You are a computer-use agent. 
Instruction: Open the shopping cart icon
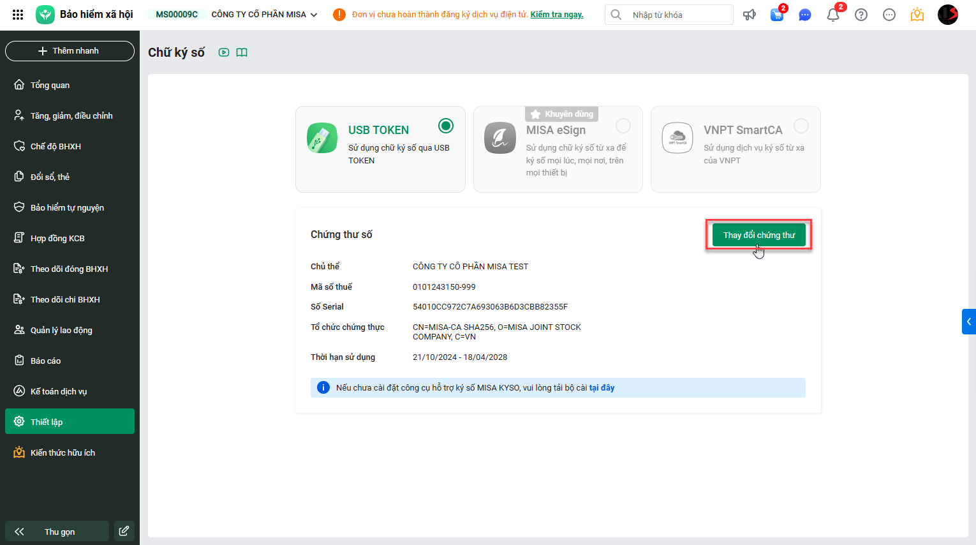coord(777,15)
